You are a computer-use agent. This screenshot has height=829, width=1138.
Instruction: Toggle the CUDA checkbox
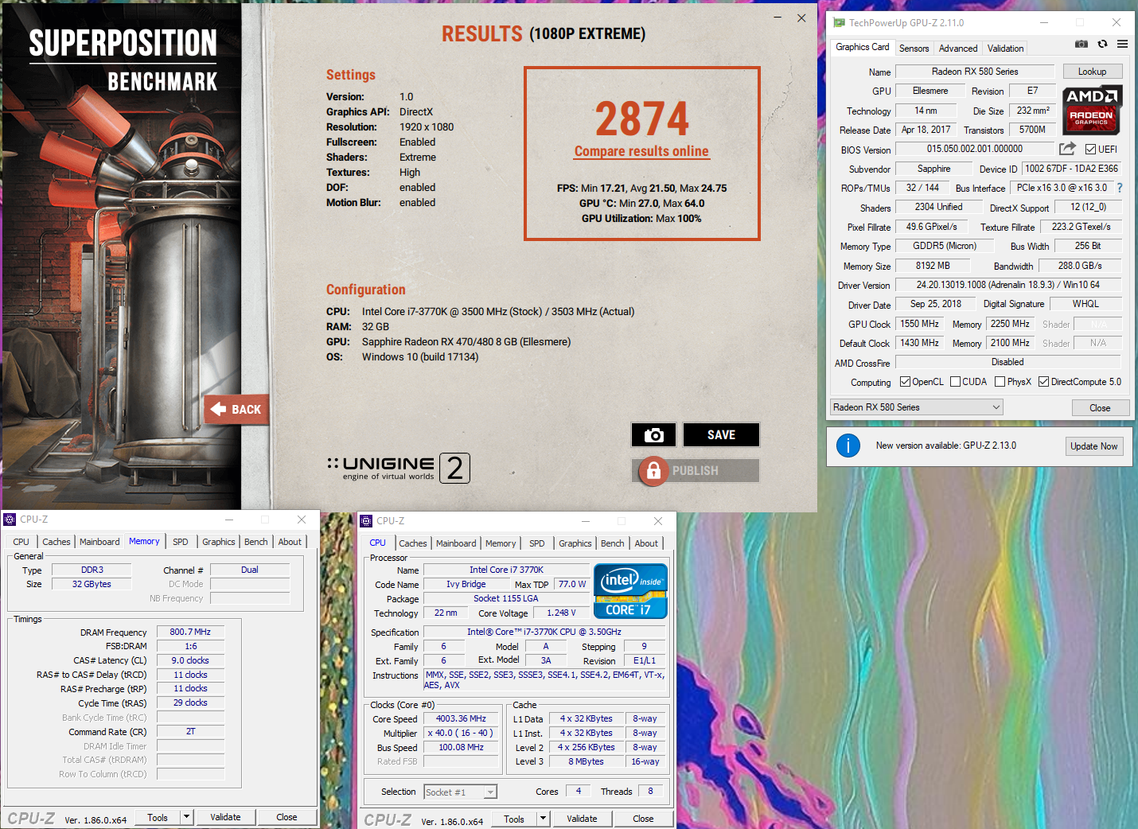(x=955, y=382)
